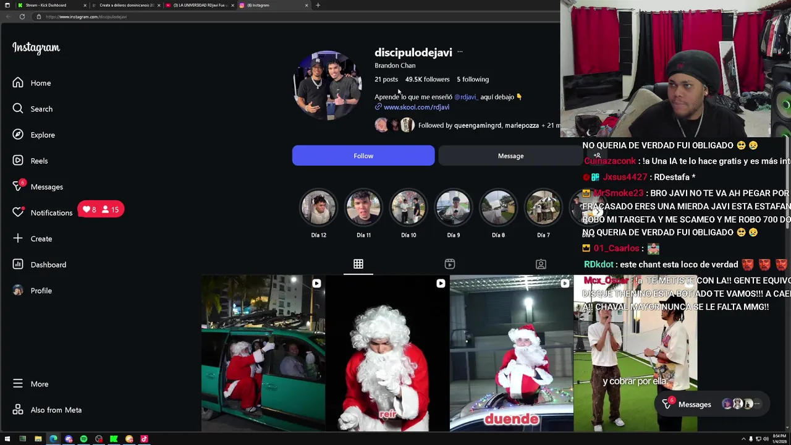Open File Explorer from taskbar

tap(38, 439)
